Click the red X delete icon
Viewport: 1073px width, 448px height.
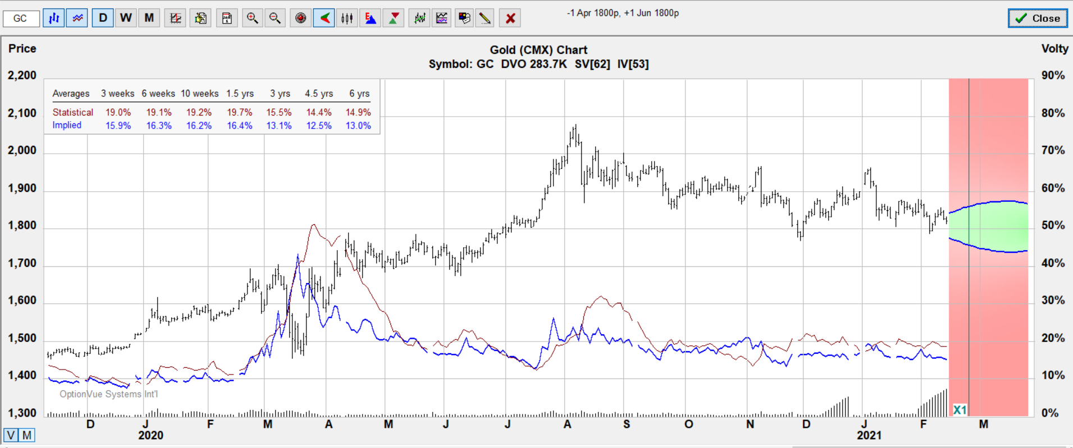point(510,19)
